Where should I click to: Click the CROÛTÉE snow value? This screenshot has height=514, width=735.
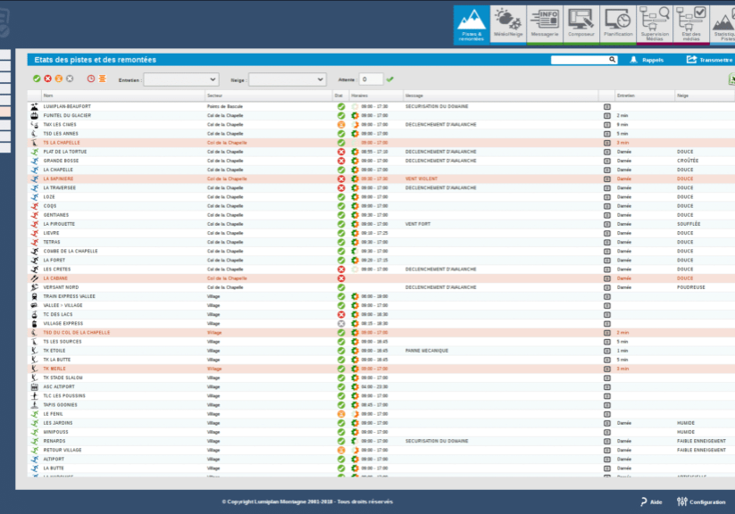coord(688,161)
